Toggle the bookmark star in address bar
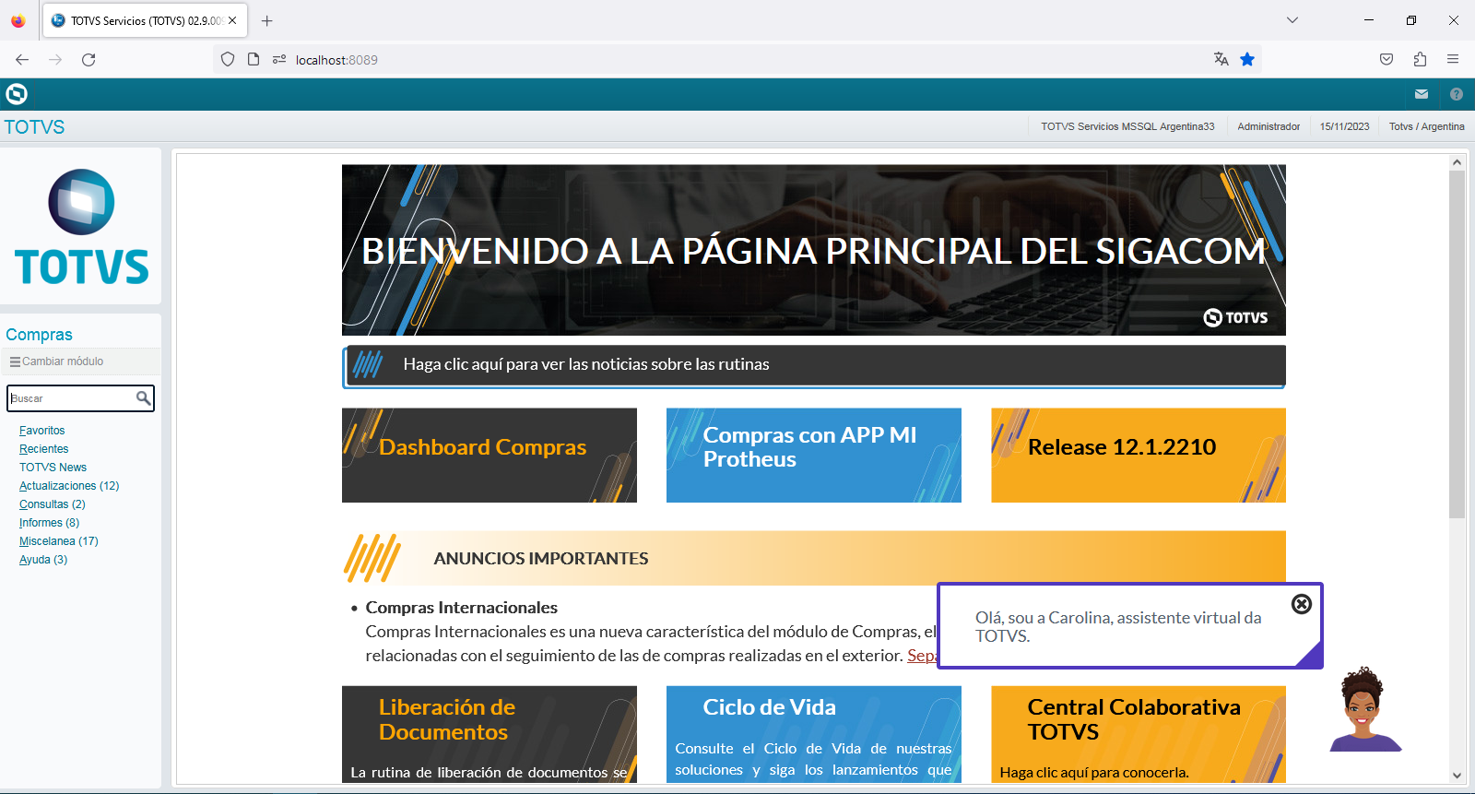The width and height of the screenshot is (1475, 794). [x=1247, y=59]
